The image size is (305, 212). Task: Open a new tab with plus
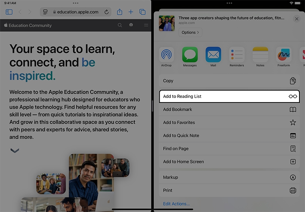[131, 12]
